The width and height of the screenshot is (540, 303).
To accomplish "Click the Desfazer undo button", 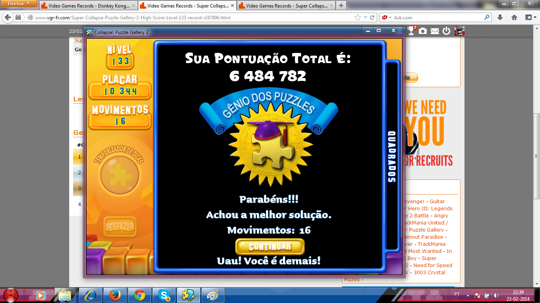I will coord(120,227).
